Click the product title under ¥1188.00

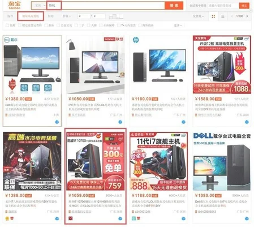click(x=158, y=204)
